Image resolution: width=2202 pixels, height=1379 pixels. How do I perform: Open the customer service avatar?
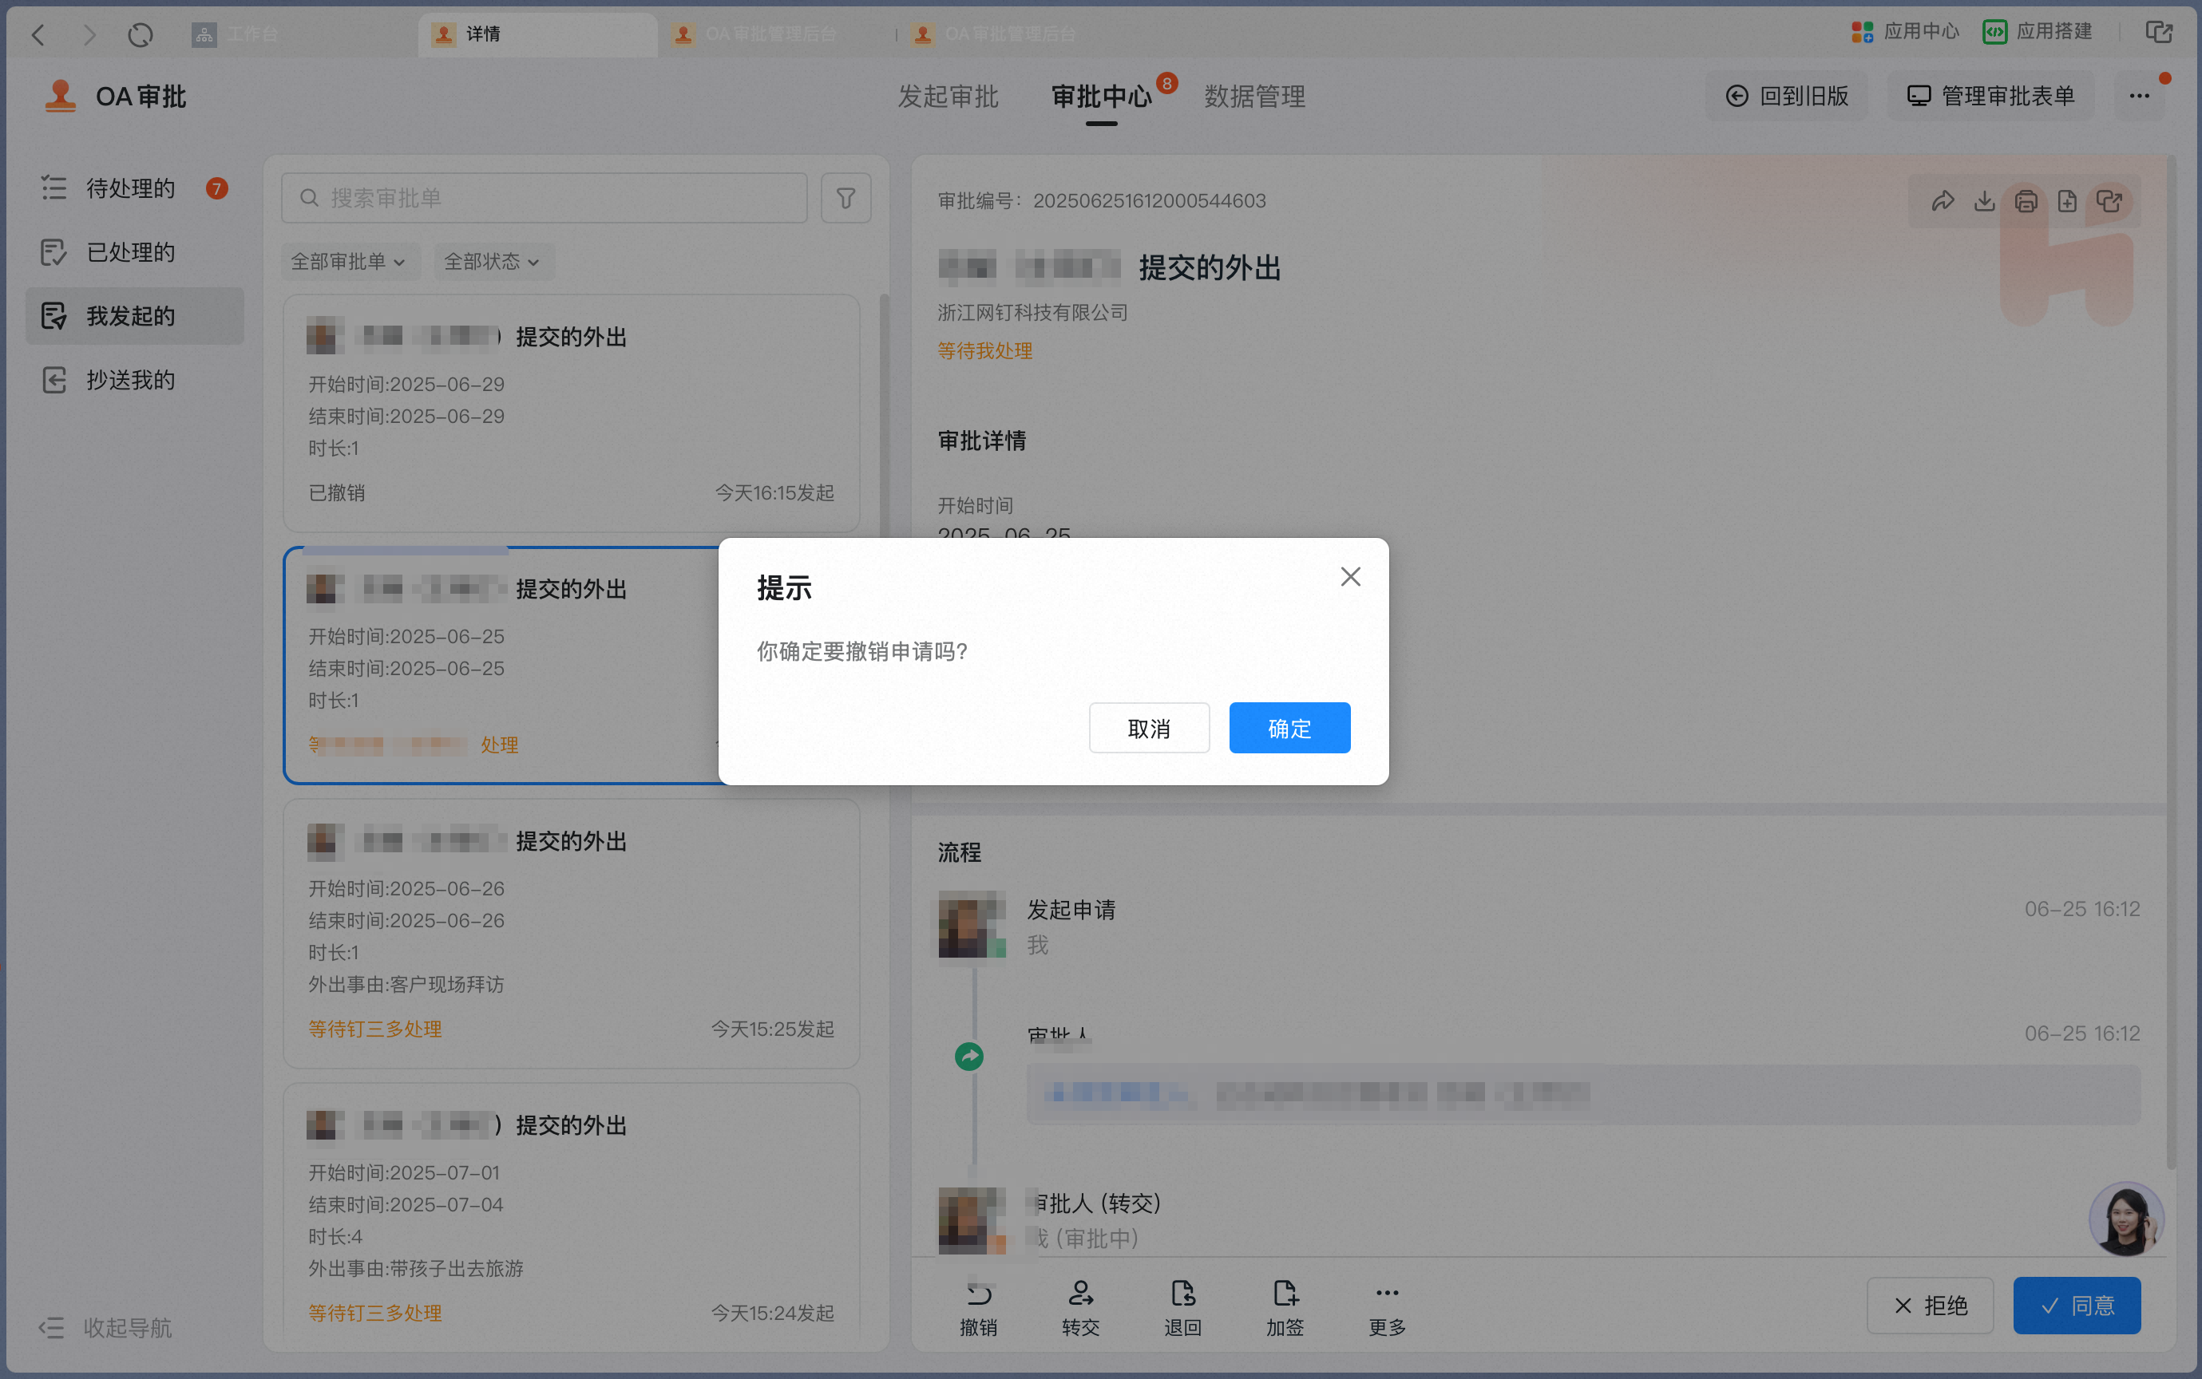click(2126, 1219)
